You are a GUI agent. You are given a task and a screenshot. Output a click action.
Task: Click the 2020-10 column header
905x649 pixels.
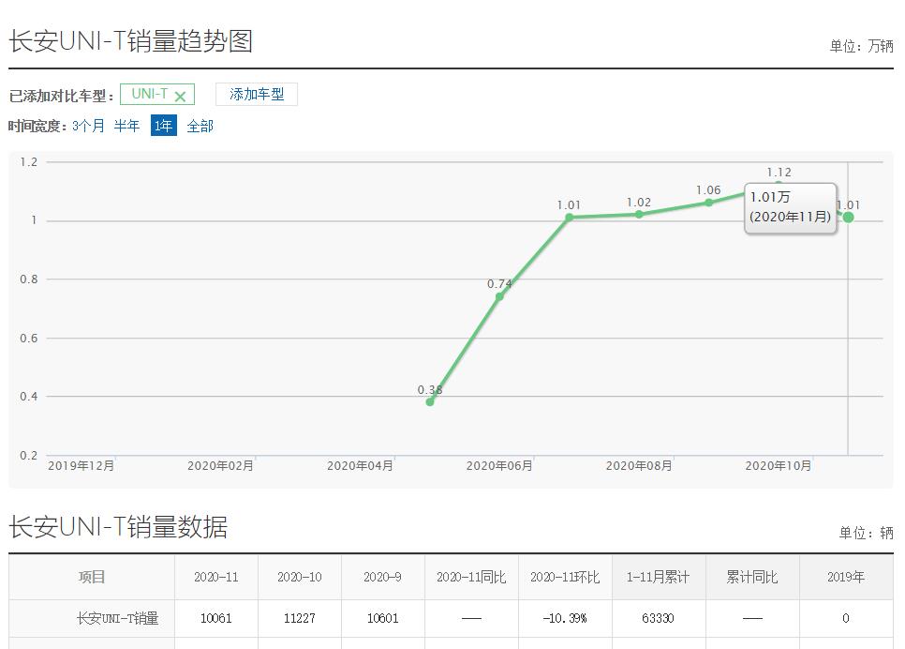pyautogui.click(x=300, y=577)
